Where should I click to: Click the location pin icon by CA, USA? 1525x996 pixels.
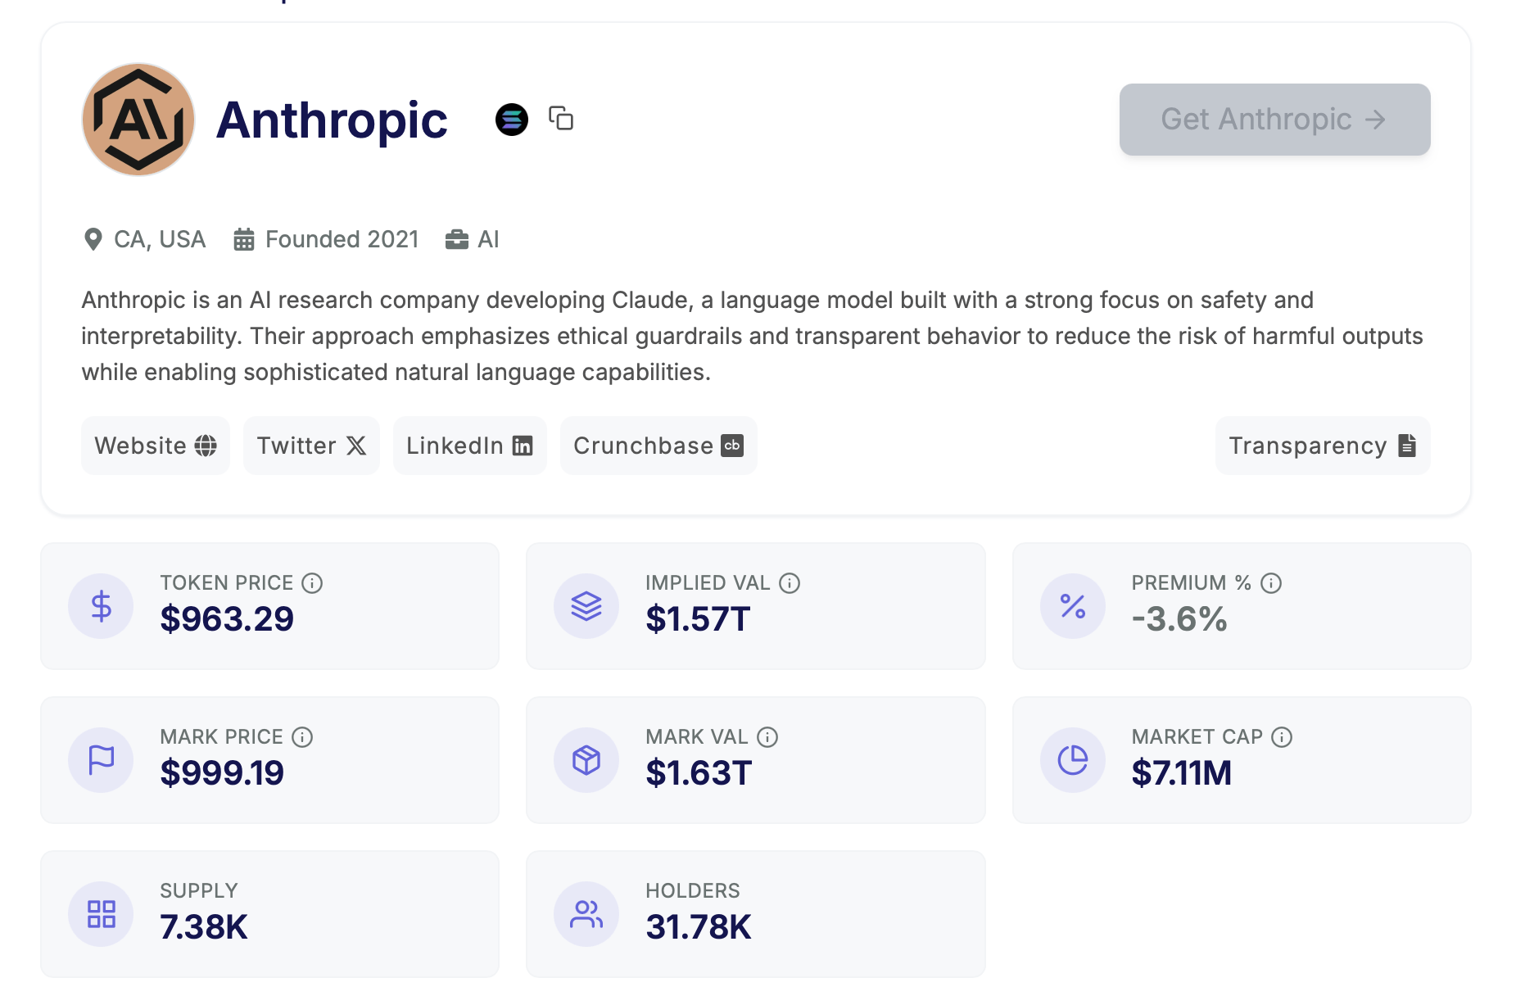[x=93, y=239]
